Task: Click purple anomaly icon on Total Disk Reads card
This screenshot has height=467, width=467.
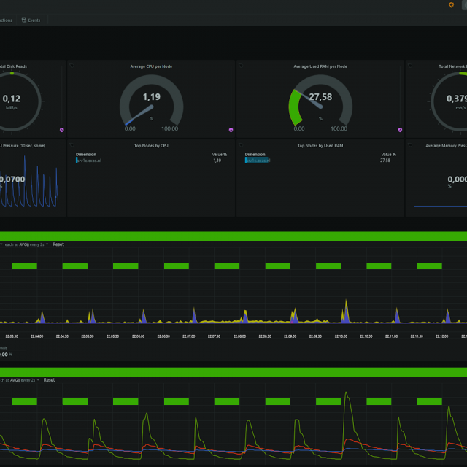Action: 62,130
